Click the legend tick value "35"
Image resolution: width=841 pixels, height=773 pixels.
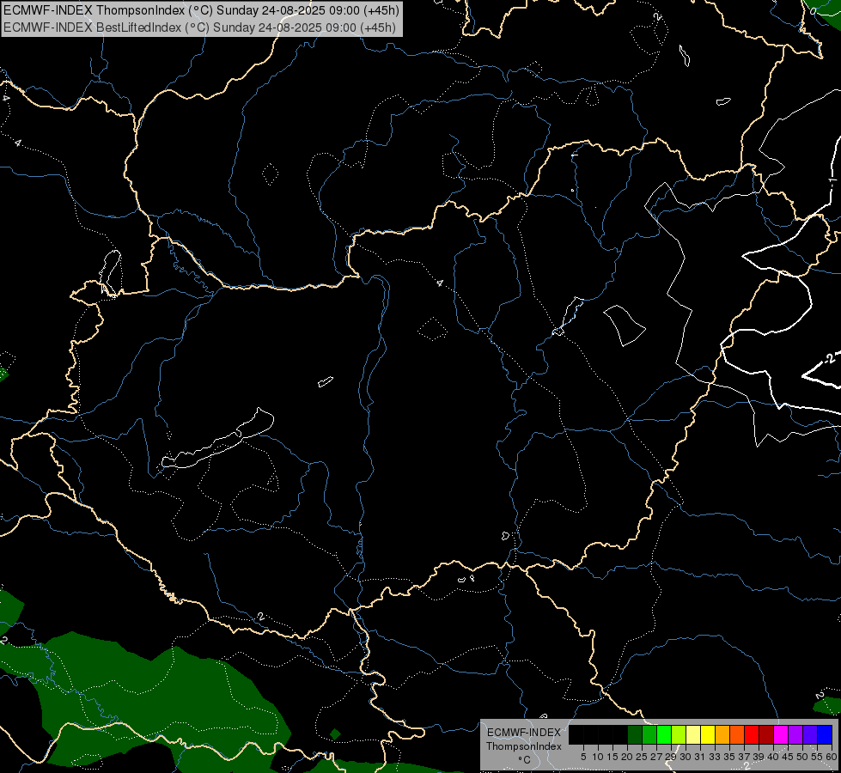(729, 757)
